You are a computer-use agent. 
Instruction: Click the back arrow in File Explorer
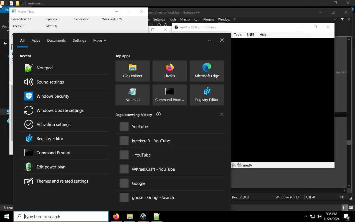pyautogui.click(x=5, y=43)
